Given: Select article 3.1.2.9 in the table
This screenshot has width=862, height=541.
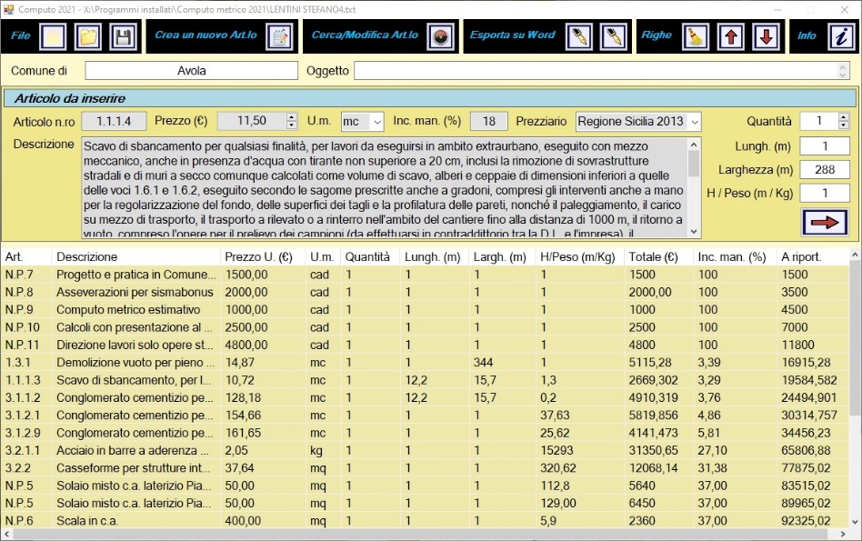Looking at the screenshot, I should (x=425, y=433).
